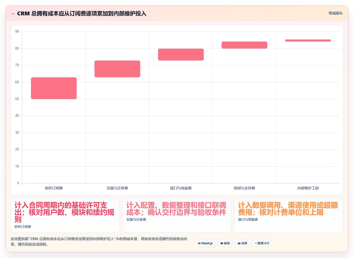This screenshot has width=354, height=258.
Task: Click the Chart.js tag chip
Action: [x=205, y=243]
